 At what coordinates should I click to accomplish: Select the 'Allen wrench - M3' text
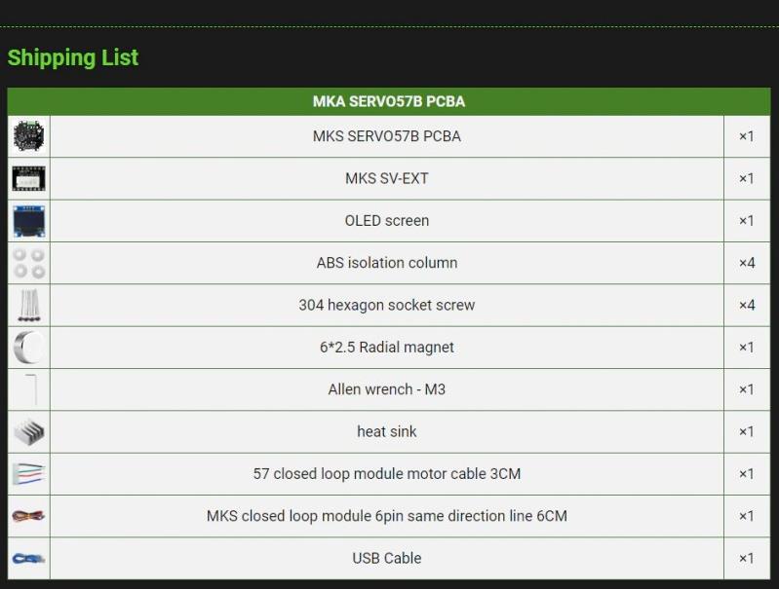386,389
